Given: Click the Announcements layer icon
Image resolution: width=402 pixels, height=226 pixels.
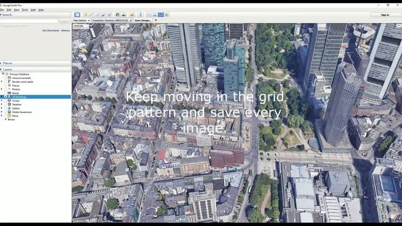Looking at the screenshot, I should (x=9, y=78).
